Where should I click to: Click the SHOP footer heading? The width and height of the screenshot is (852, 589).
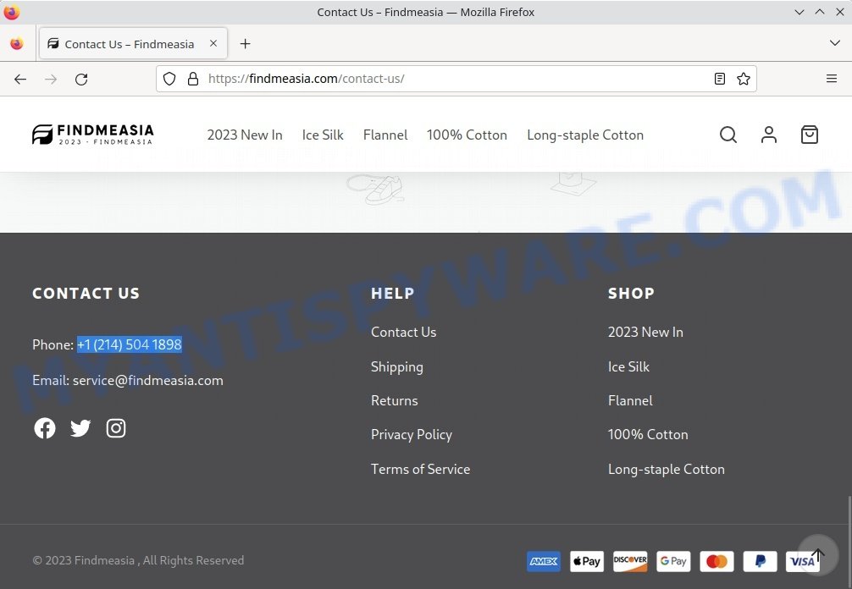(631, 293)
